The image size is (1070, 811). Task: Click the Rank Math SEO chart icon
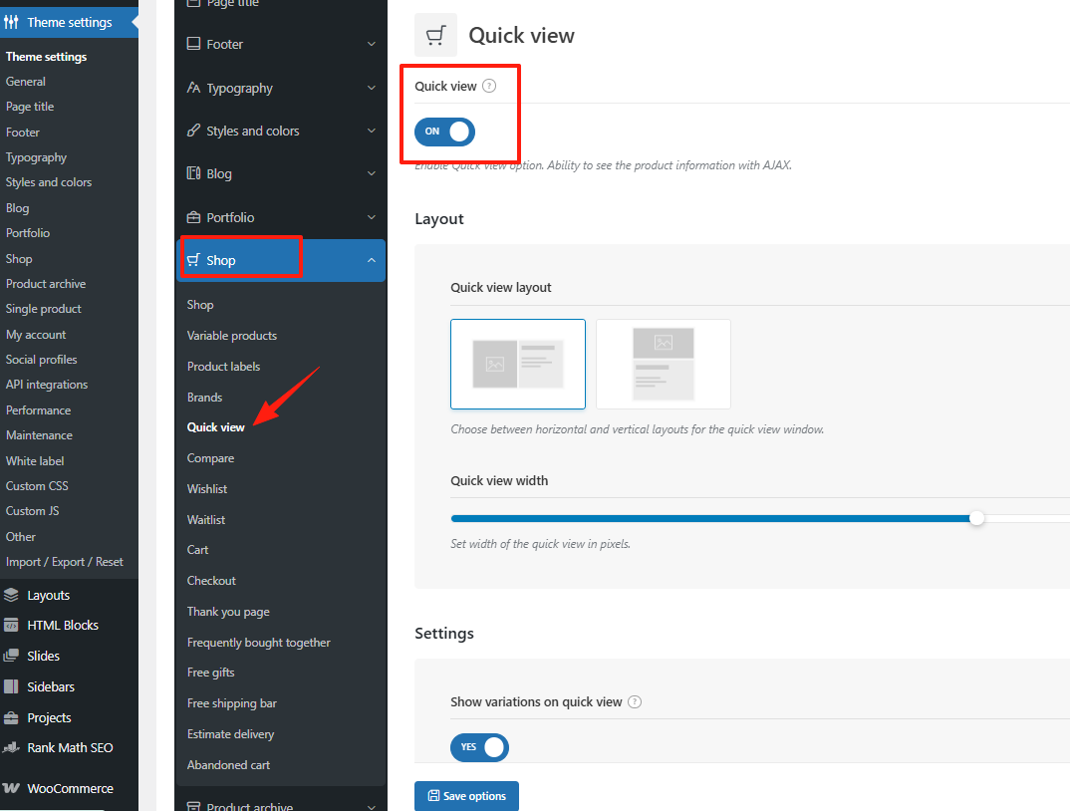click(x=11, y=747)
